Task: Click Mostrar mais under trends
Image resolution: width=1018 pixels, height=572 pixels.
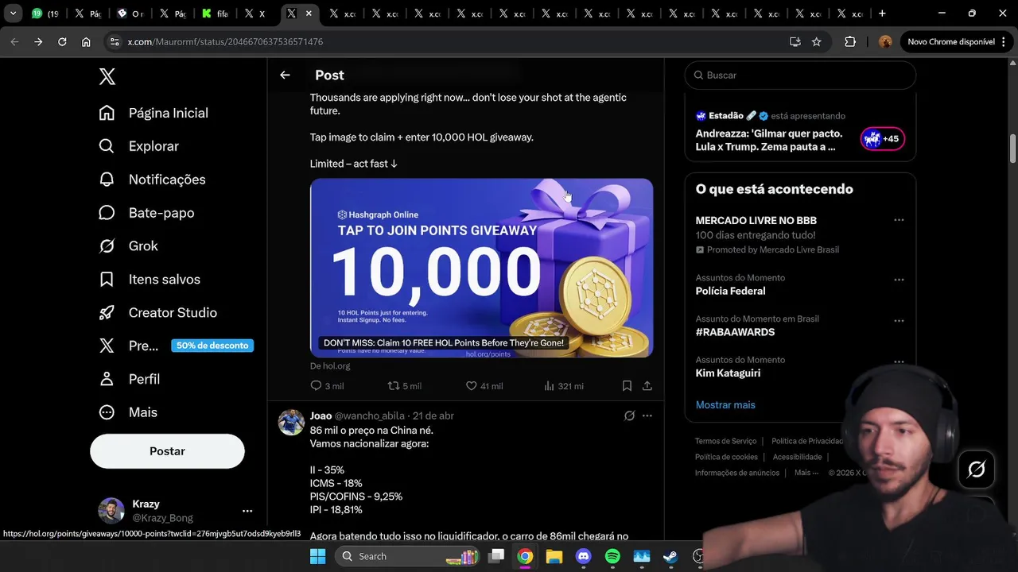Action: pos(725,405)
